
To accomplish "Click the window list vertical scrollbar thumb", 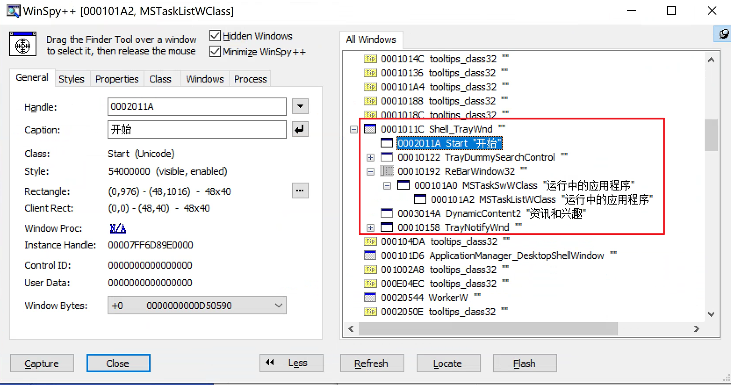I will pos(711,135).
